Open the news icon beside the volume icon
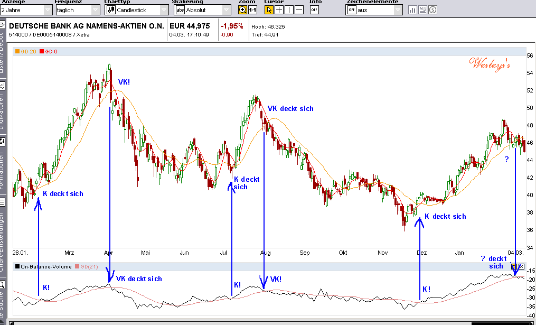 pyautogui.click(x=422, y=9)
